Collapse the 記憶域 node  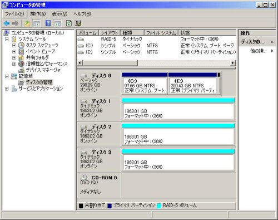pos(7,76)
